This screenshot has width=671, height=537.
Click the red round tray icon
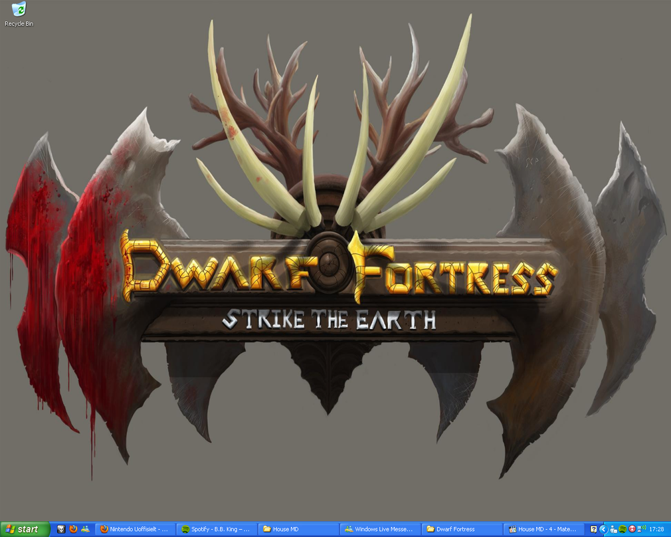pos(632,529)
